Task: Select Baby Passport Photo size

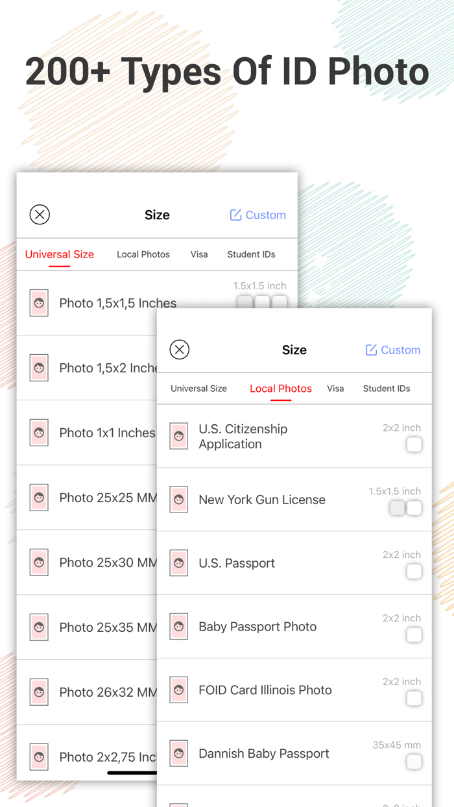Action: tap(294, 627)
